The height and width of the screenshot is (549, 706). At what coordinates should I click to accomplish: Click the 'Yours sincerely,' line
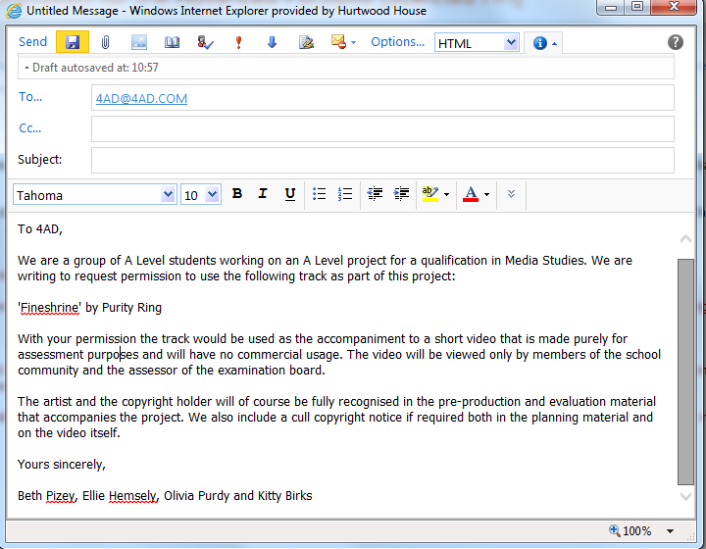point(62,465)
